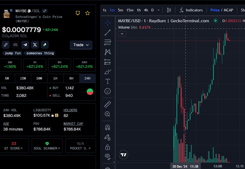Click the 6H +821.24% change card
The image size is (245, 169).
tap(60, 65)
